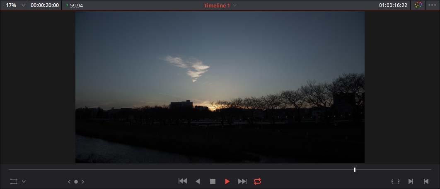The width and height of the screenshot is (440, 189).
Task: Click the keyframe dot between chevrons
Action: pyautogui.click(x=76, y=182)
